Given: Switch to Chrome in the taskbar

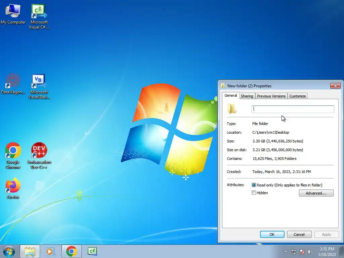Looking at the screenshot, I should click(x=71, y=251).
